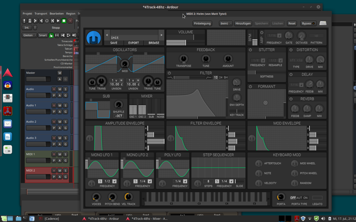Viewport: 356px width, 222px height.
Task: Mute the MIDI 1 track
Action: 60,154
